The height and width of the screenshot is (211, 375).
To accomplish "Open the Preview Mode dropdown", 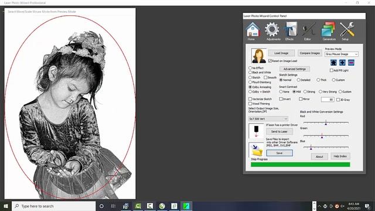I will 341,55.
